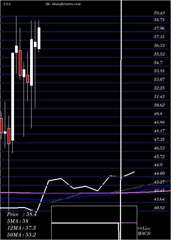Click the 48.17 price axis label

pyautogui.click(x=159, y=131)
